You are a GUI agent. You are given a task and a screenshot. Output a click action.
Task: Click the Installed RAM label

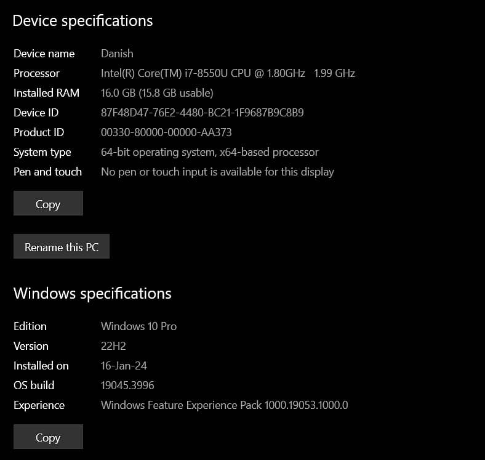pyautogui.click(x=46, y=93)
